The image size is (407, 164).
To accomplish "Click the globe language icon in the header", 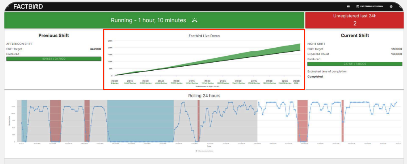I will pos(391,6).
